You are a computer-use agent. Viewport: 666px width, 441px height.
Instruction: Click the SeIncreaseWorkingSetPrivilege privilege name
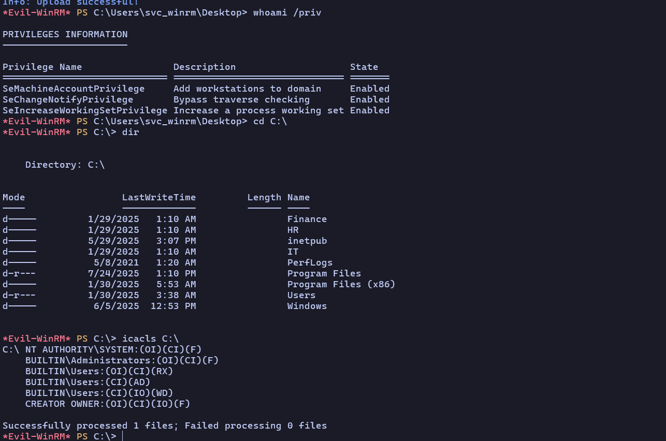pyautogui.click(x=85, y=110)
